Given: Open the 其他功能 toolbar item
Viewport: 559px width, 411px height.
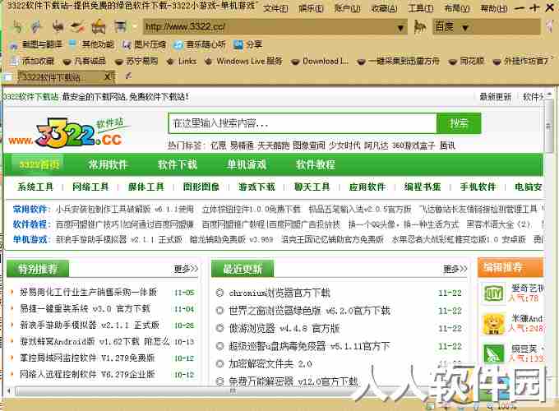Looking at the screenshot, I should coord(92,44).
